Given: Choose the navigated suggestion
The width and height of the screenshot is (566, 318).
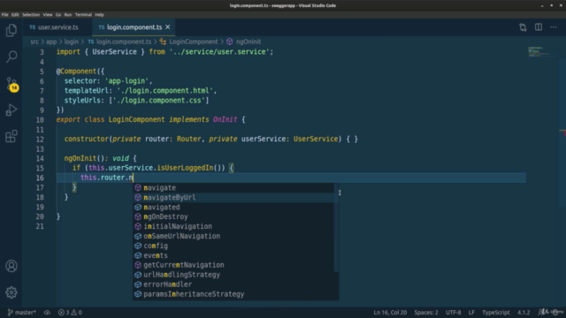Looking at the screenshot, I should [233, 208].
